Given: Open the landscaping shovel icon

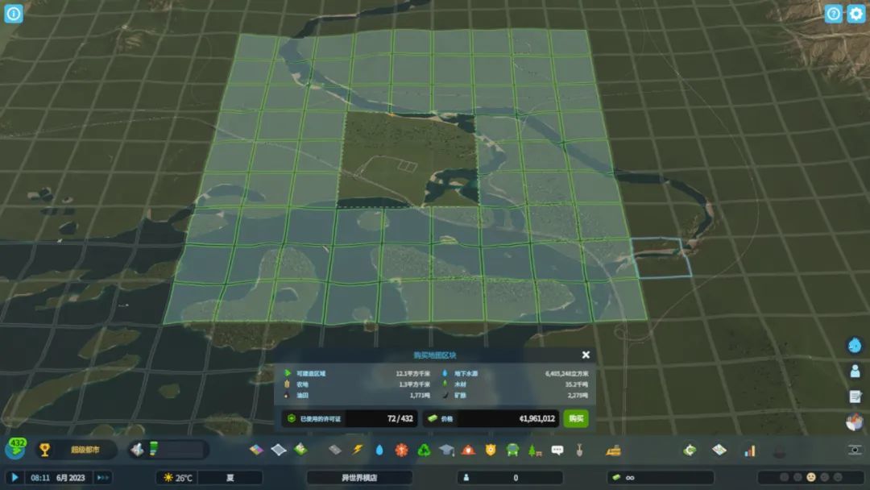Looking at the screenshot, I should pyautogui.click(x=579, y=450).
